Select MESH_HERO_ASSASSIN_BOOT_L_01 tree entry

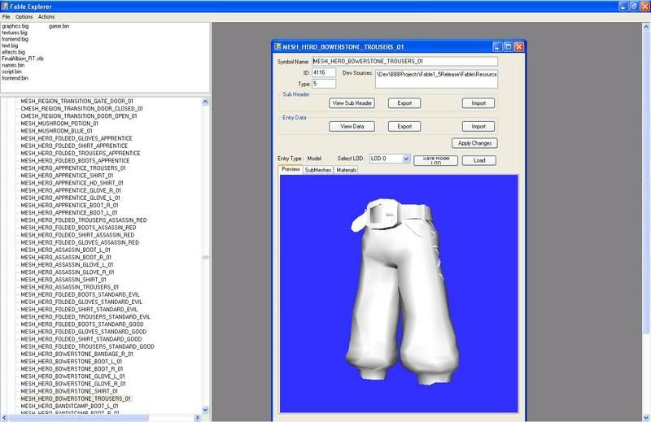[66, 250]
